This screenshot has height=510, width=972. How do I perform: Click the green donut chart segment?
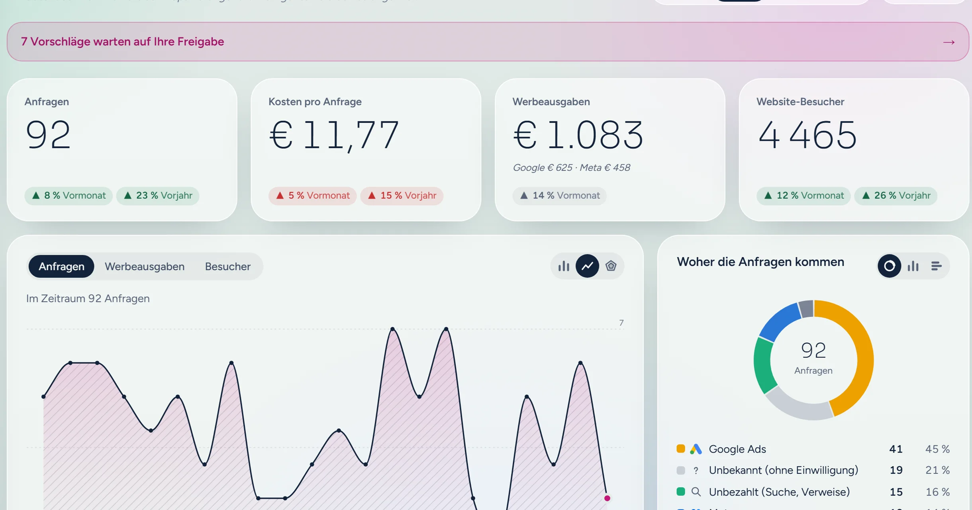pos(763,366)
